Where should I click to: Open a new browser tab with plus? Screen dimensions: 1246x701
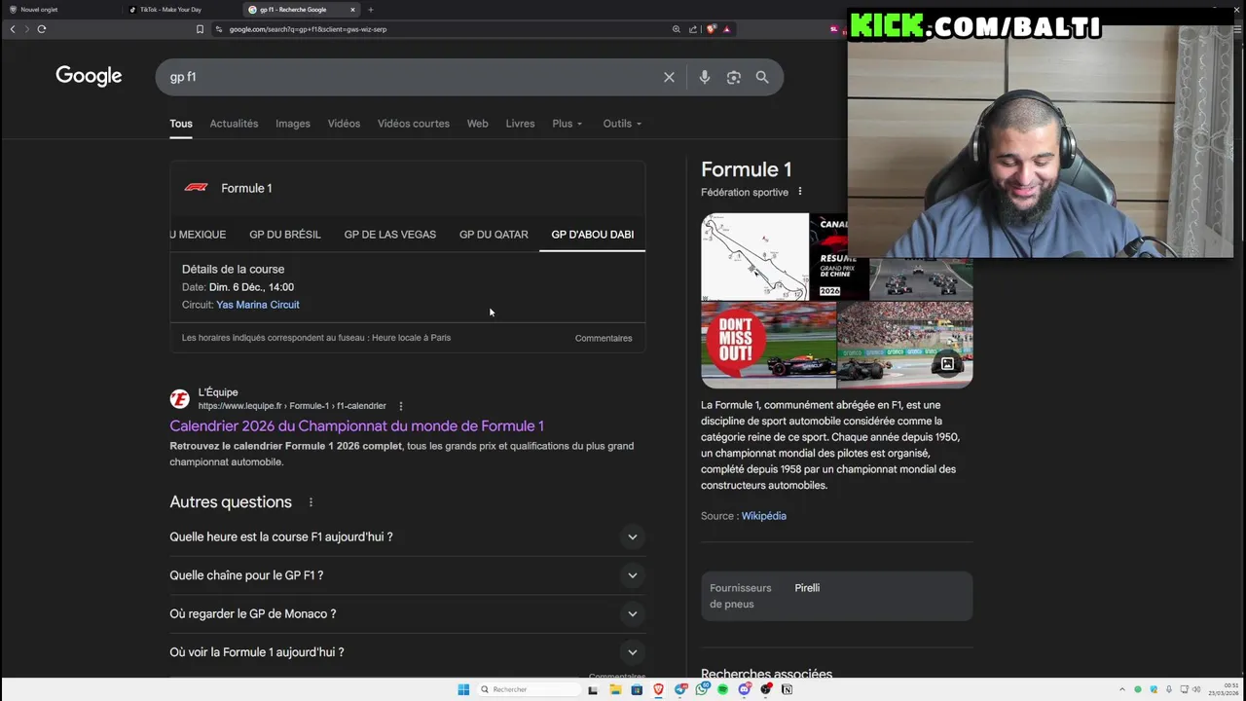point(370,10)
